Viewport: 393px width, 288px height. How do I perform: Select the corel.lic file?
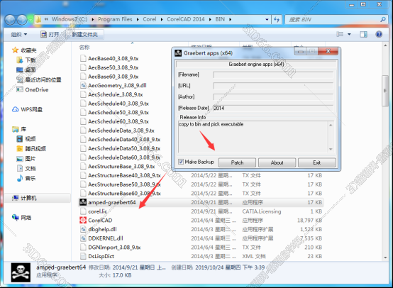[98, 211]
